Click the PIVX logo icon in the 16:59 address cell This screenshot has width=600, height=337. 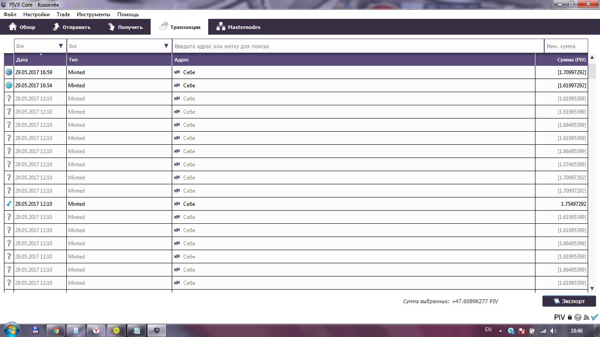click(177, 72)
